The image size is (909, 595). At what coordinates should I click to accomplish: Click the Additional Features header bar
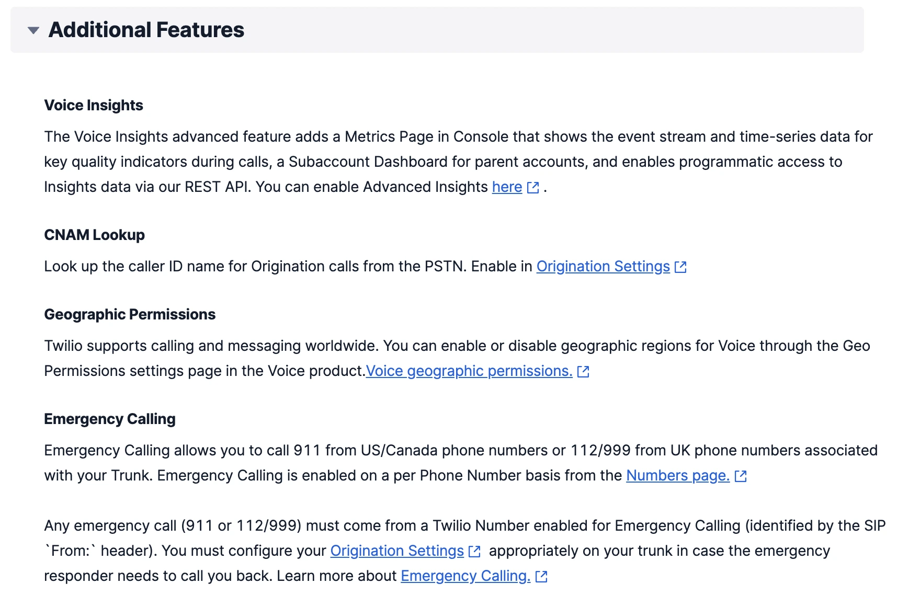coord(146,30)
